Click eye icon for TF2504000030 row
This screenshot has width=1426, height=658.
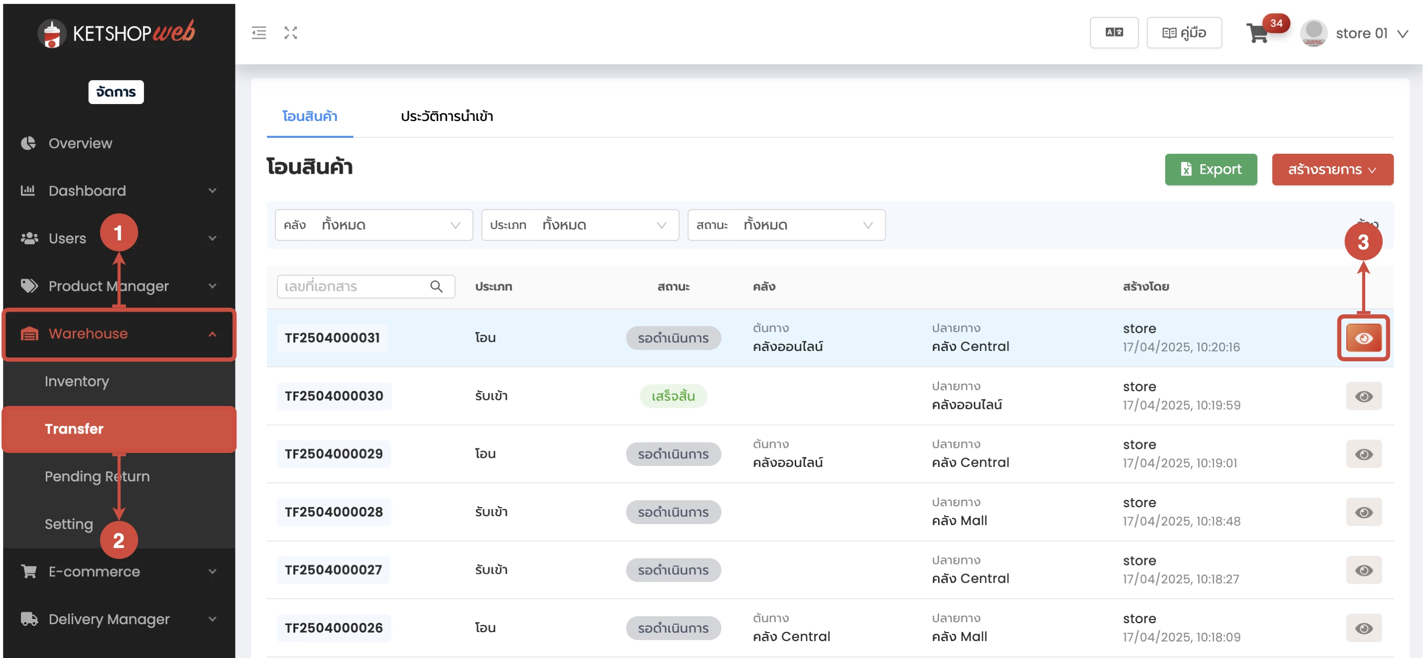click(1363, 396)
